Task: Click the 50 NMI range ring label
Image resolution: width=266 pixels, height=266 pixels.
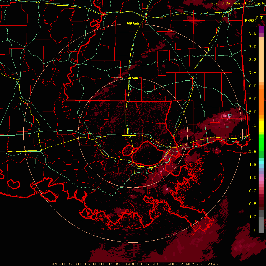Action: click(x=133, y=78)
